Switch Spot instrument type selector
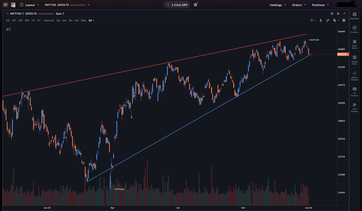The height and width of the screenshot is (211, 362). (60, 14)
